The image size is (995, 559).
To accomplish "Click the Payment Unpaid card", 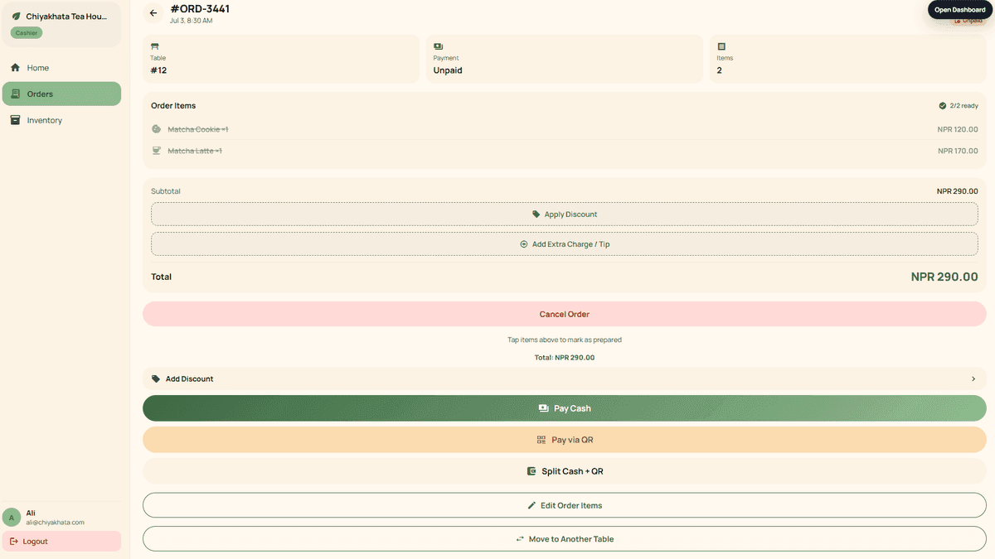I will (565, 59).
